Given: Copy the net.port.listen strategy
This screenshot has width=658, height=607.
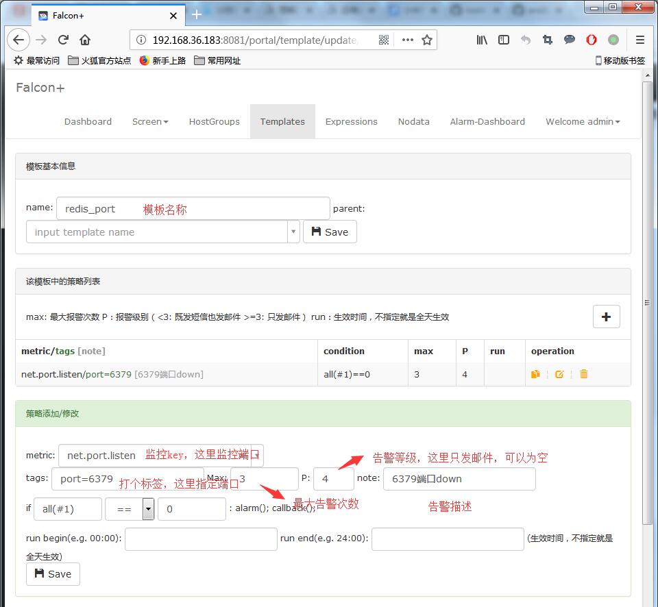Looking at the screenshot, I should [535, 374].
